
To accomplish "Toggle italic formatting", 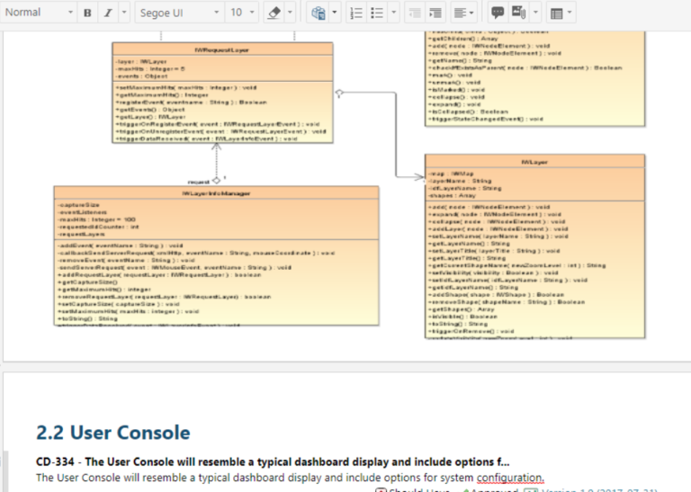I will (106, 13).
